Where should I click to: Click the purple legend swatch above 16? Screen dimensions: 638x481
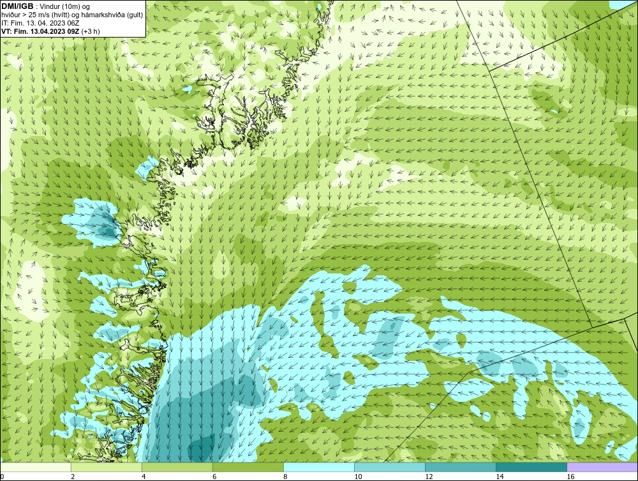602,467
